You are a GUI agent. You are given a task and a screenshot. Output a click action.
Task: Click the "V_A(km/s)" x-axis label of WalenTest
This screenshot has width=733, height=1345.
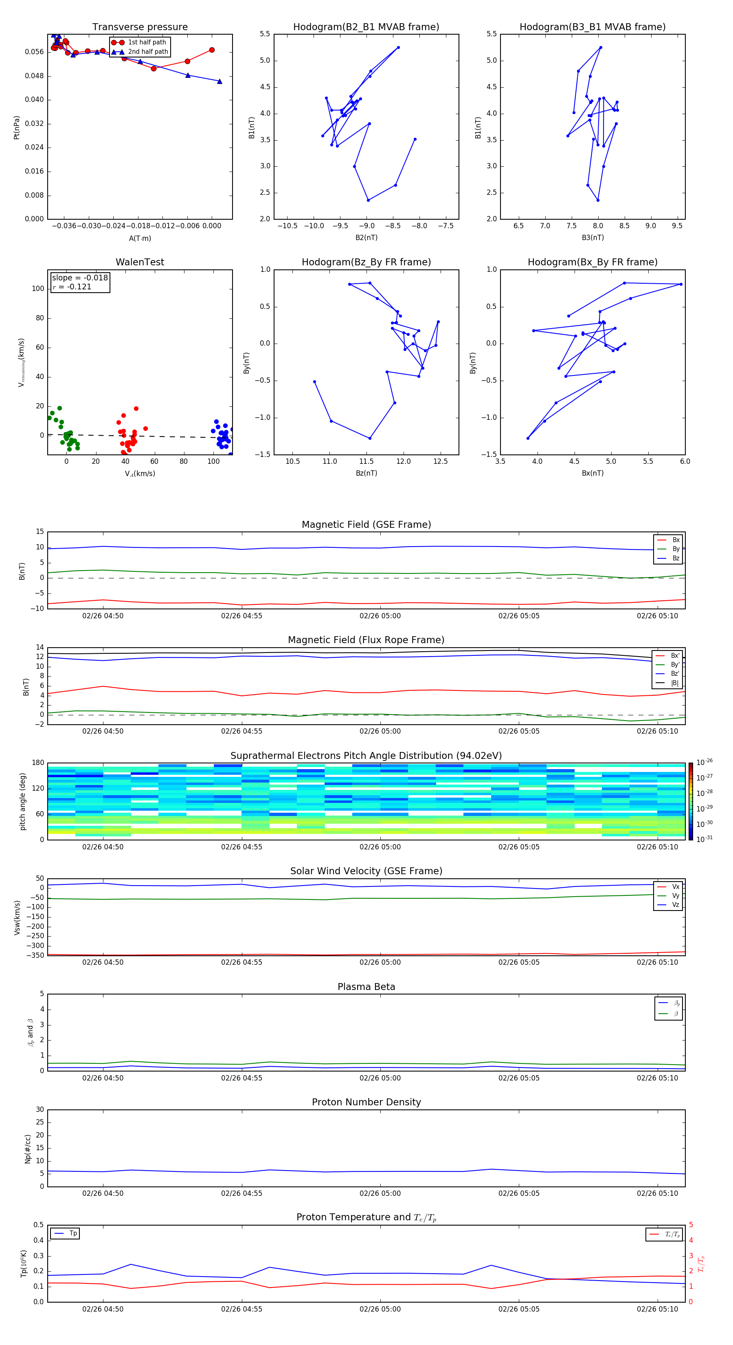coord(140,474)
